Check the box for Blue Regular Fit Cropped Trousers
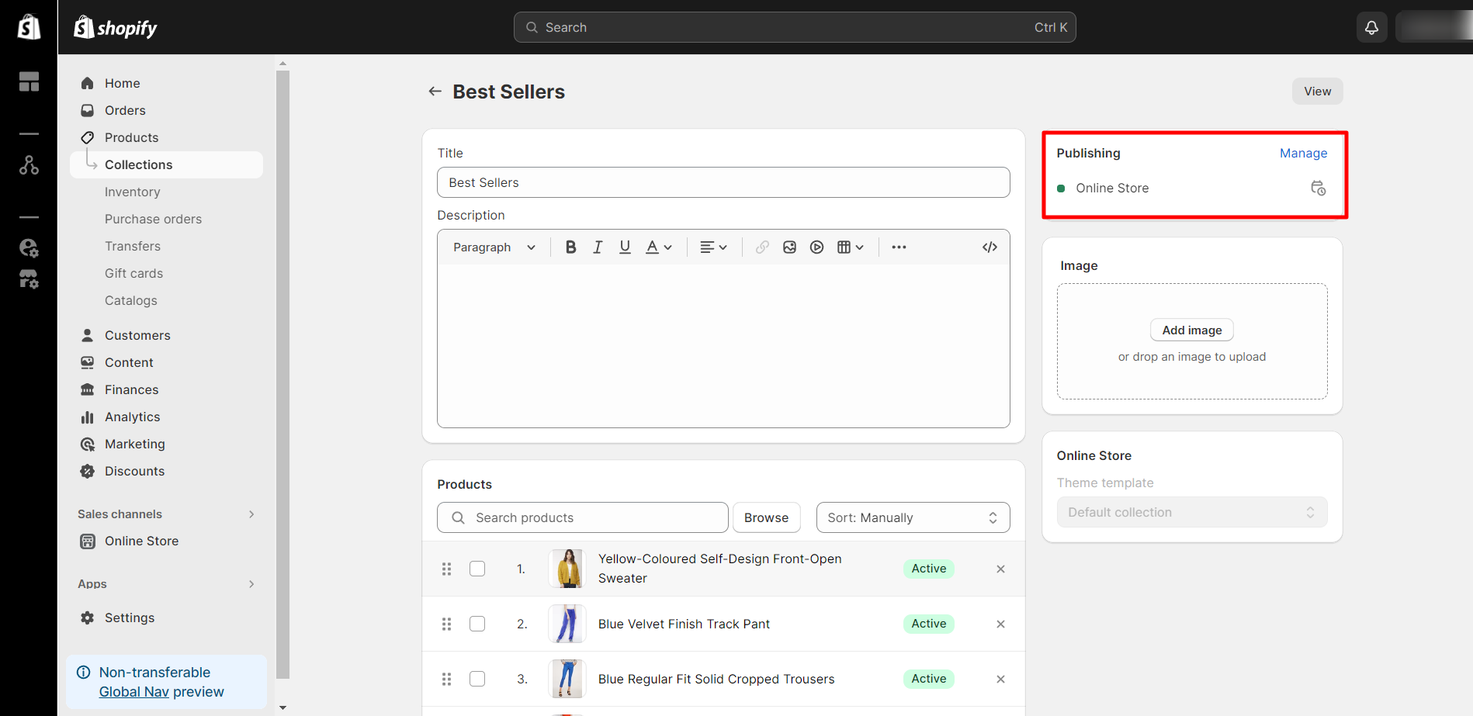This screenshot has height=716, width=1473. tap(477, 679)
